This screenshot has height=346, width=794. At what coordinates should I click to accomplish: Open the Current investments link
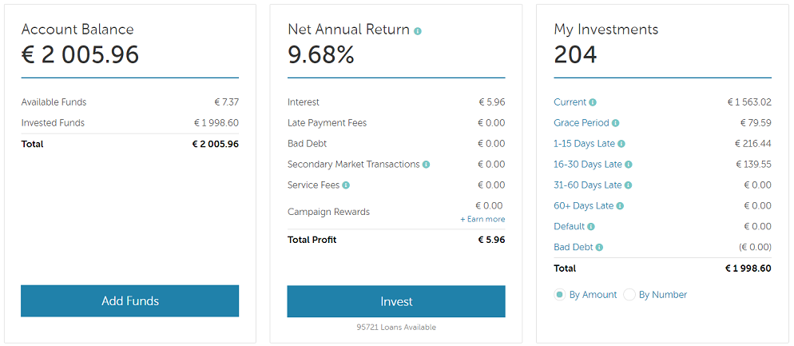tap(570, 102)
